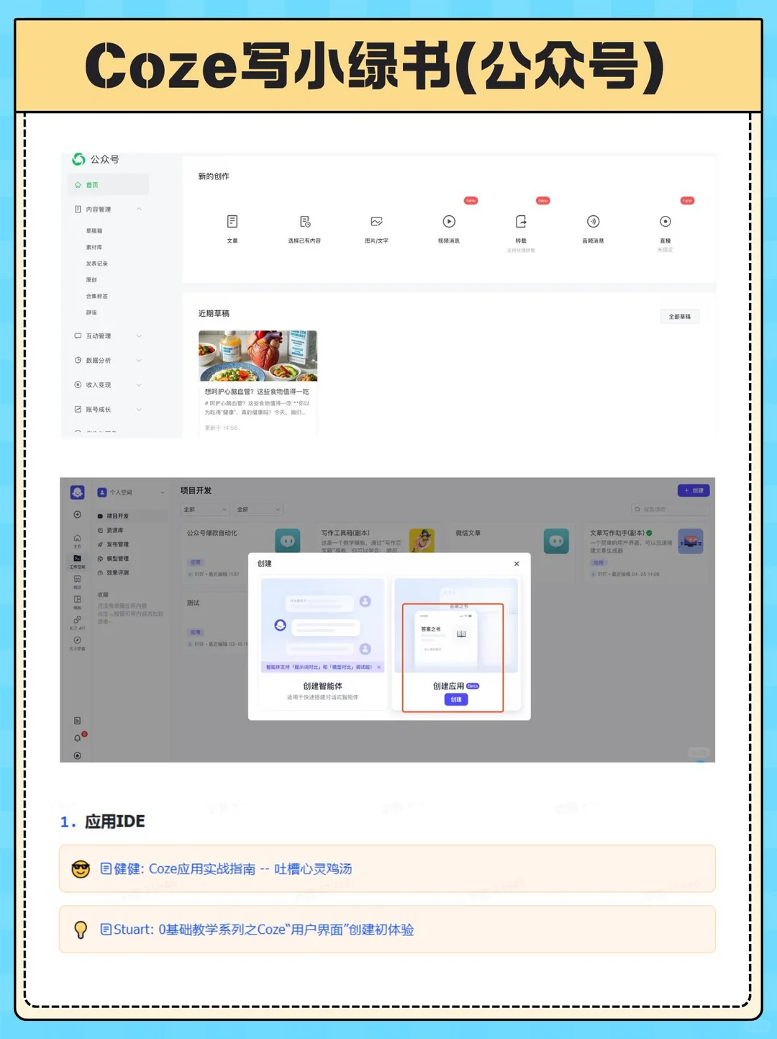Click draft title 想呵护心脑血管？这些食物值得一吃
This screenshot has width=777, height=1039.
click(x=257, y=392)
